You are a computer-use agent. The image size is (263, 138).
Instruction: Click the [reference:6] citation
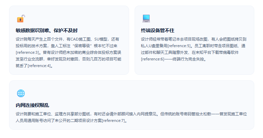click(x=153, y=59)
